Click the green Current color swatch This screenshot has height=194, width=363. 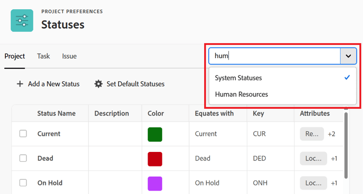click(155, 134)
